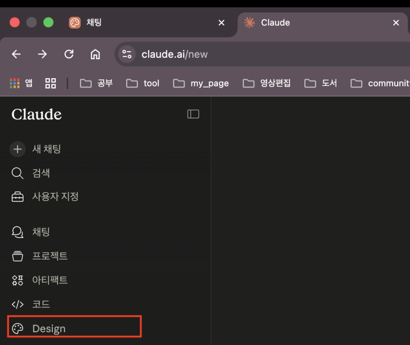Open 아티팩트 via its sidebar icon
This screenshot has height=345, width=410.
tap(17, 280)
